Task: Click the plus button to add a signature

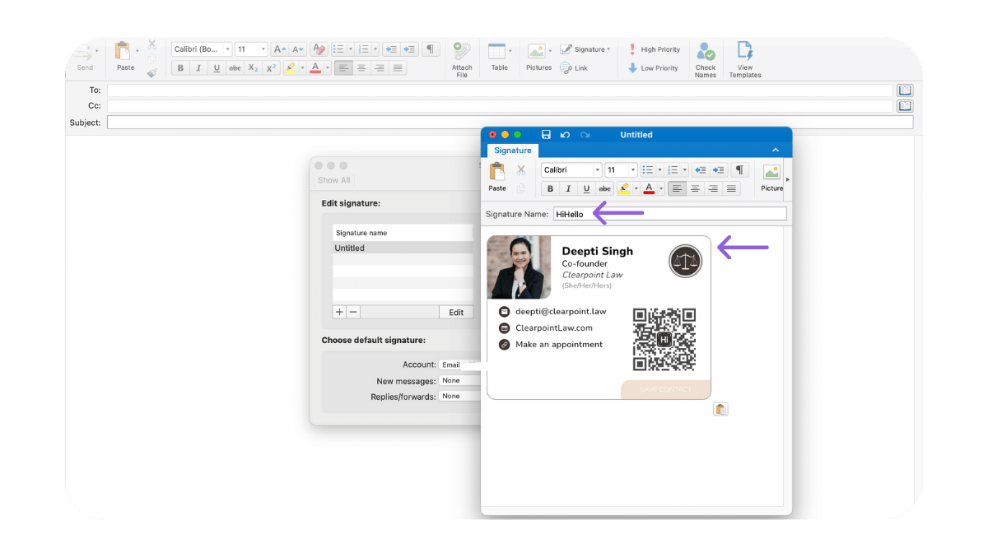Action: point(338,312)
